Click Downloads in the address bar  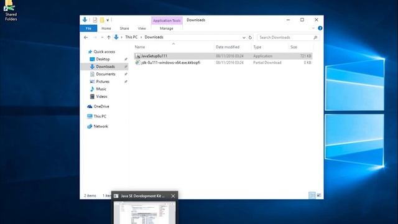(154, 37)
